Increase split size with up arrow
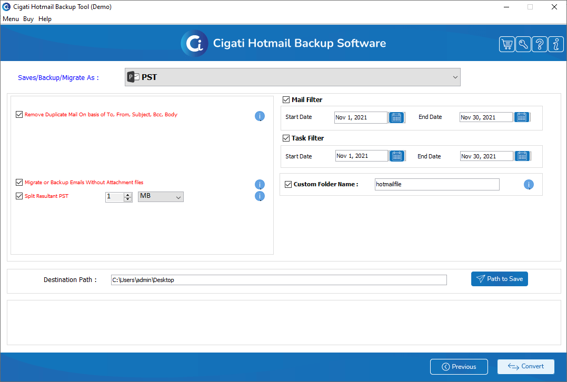This screenshot has height=382, width=567. click(x=127, y=195)
